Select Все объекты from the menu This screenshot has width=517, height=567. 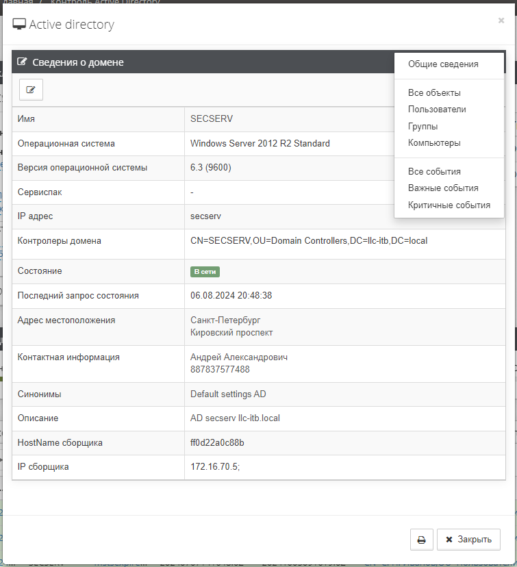pyautogui.click(x=434, y=92)
